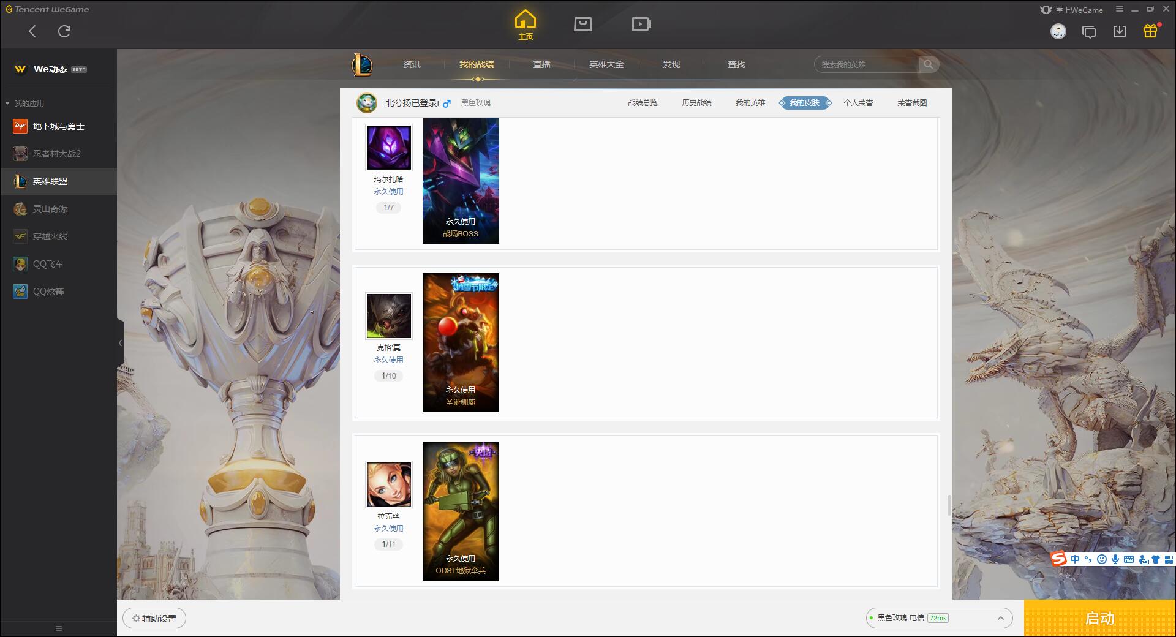Open the gift box rewards icon
1176x637 pixels.
coord(1150,31)
